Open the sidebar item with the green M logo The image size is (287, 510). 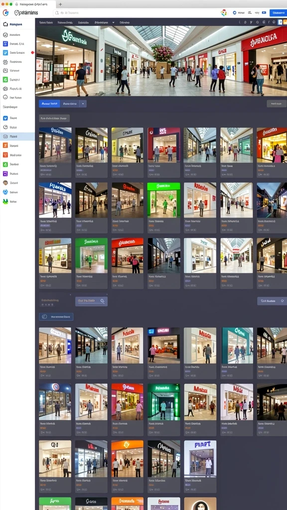17,202
